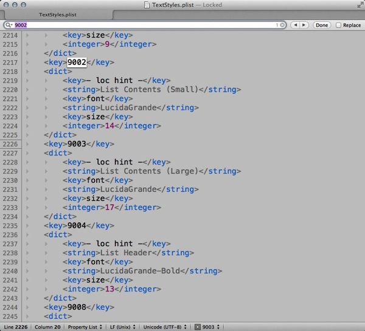Click the integer value 13
Screen dimensions: 365x331
109,289
